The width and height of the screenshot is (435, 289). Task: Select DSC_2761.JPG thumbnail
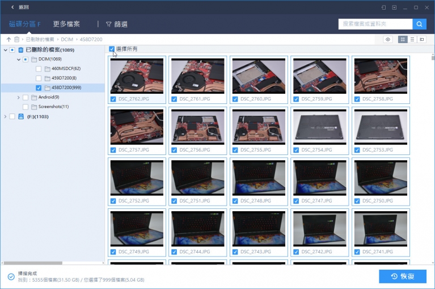197,76
